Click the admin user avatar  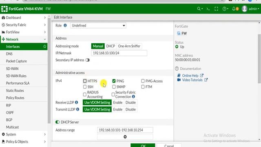coord(244,9)
